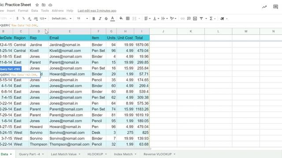Select the Kivell rep cell
Image resolution: width=282 pixels, height=158 pixels.
[39, 50]
